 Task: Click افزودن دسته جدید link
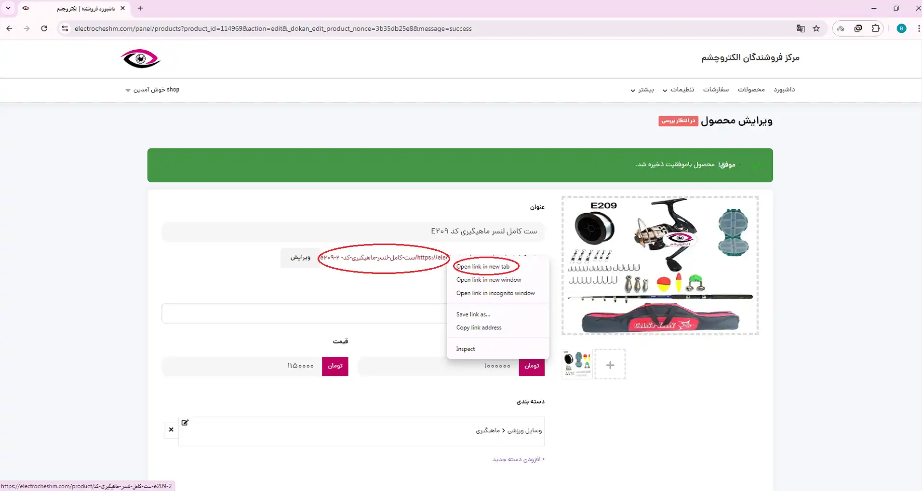519,459
